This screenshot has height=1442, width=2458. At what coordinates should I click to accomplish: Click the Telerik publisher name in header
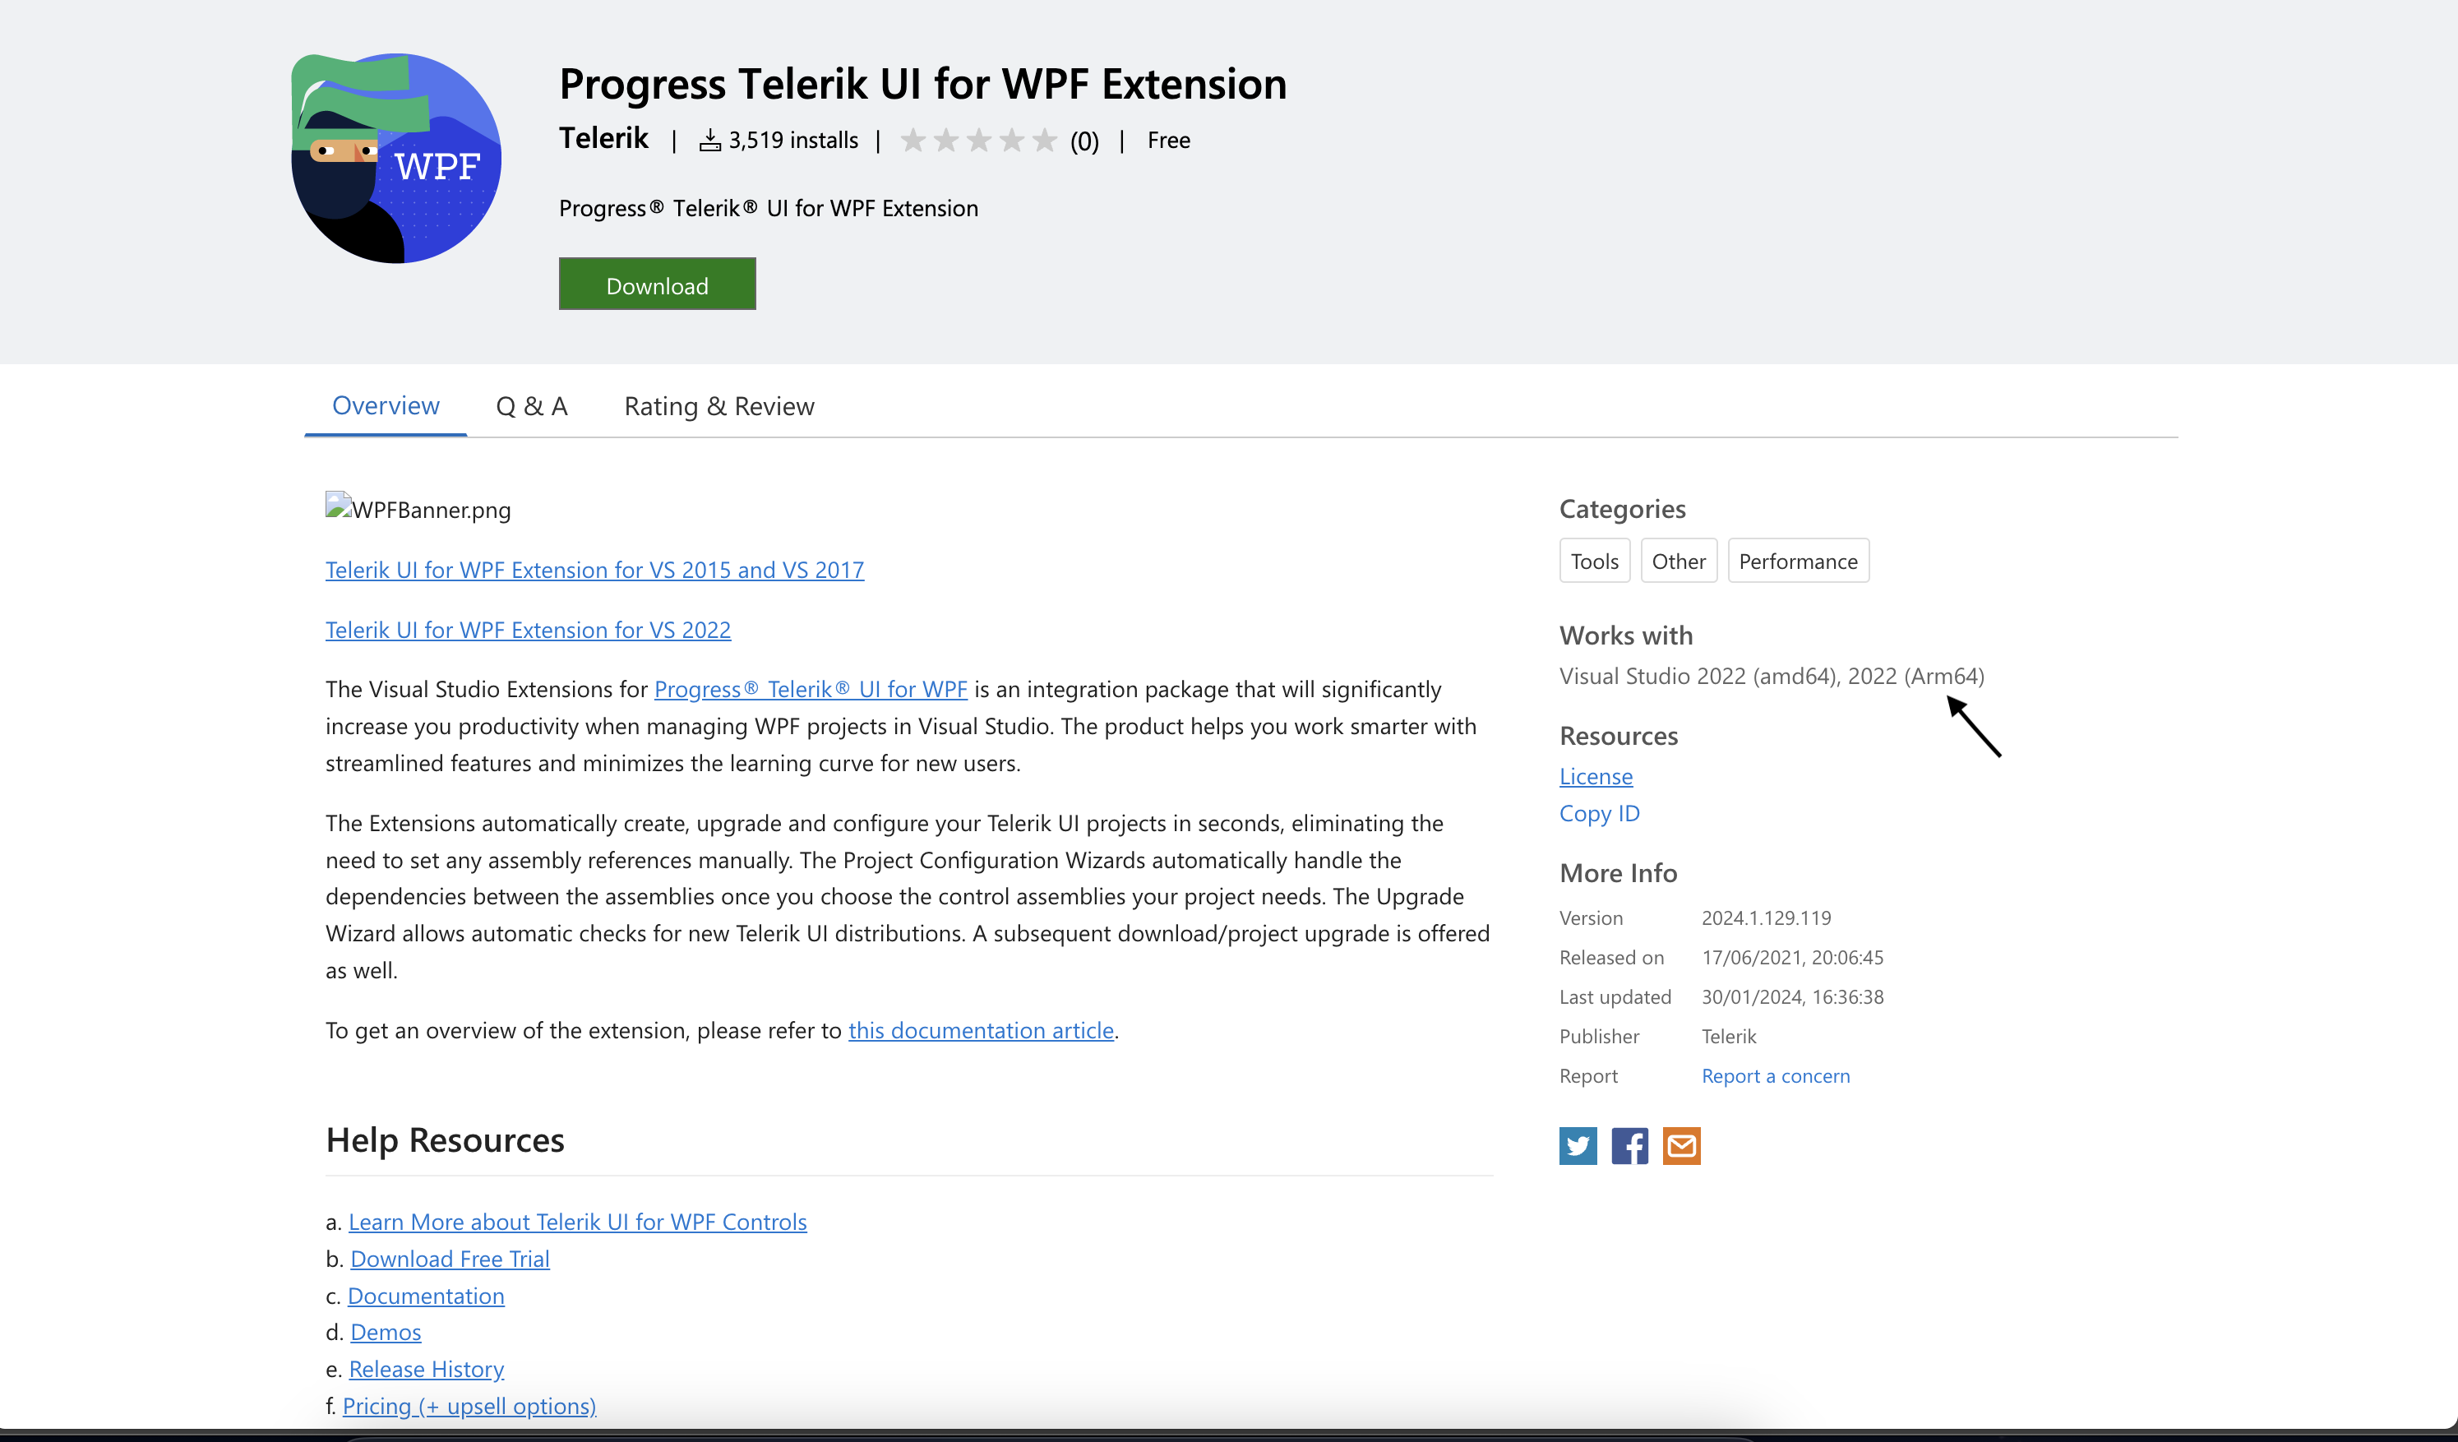coord(603,139)
